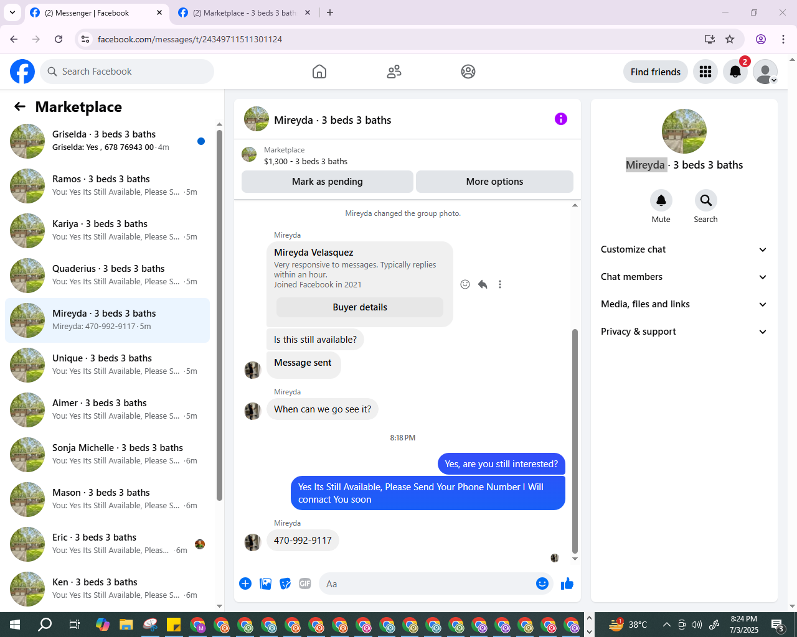Open more actions plus icon in composer
The image size is (797, 637).
(245, 584)
